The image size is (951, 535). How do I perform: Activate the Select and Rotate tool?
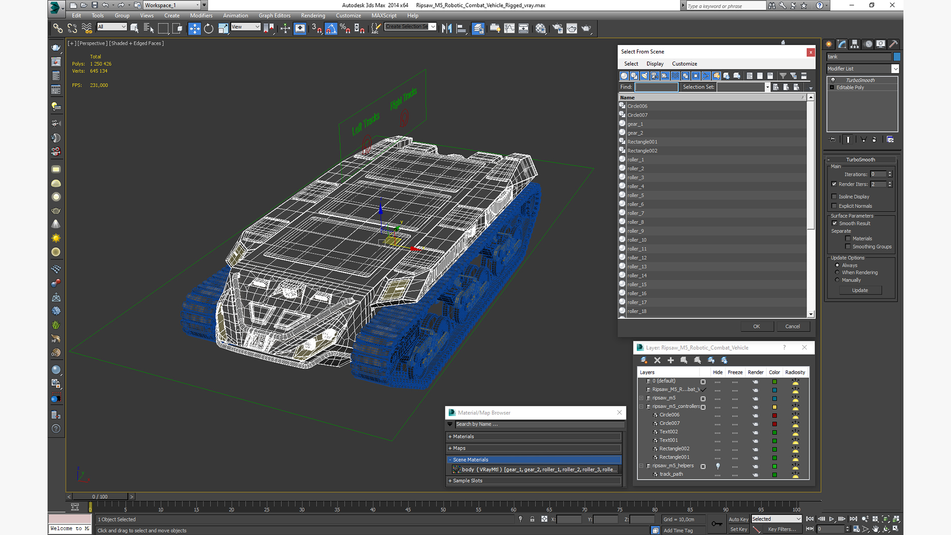coord(209,28)
